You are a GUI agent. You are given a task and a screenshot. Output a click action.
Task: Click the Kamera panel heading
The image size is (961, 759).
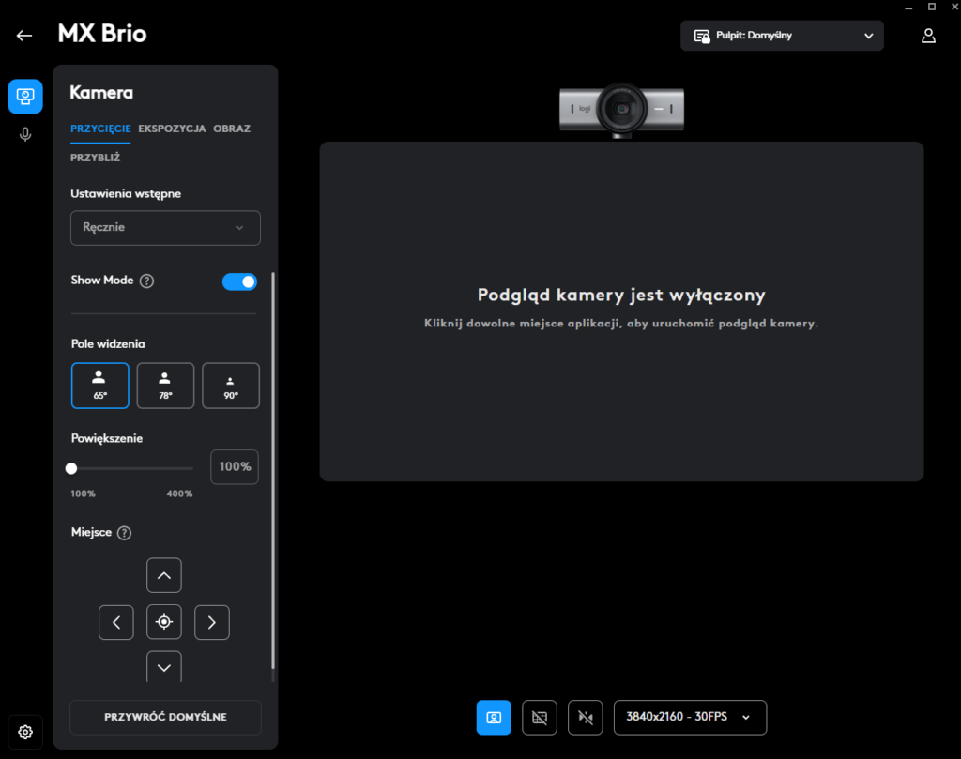click(101, 93)
